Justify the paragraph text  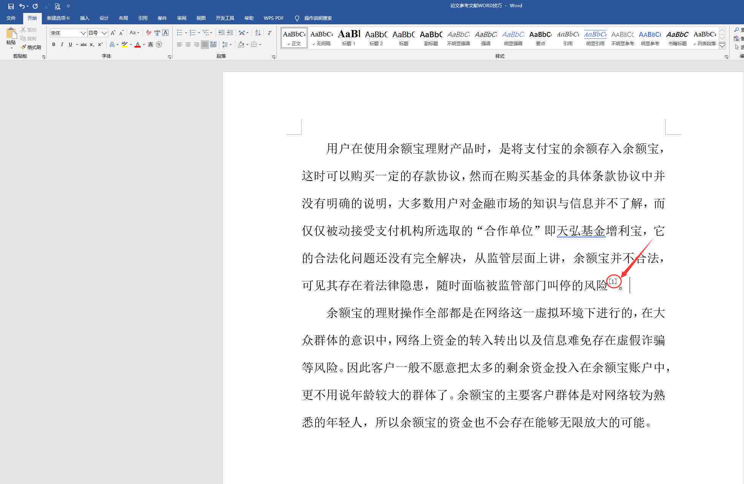tap(205, 44)
